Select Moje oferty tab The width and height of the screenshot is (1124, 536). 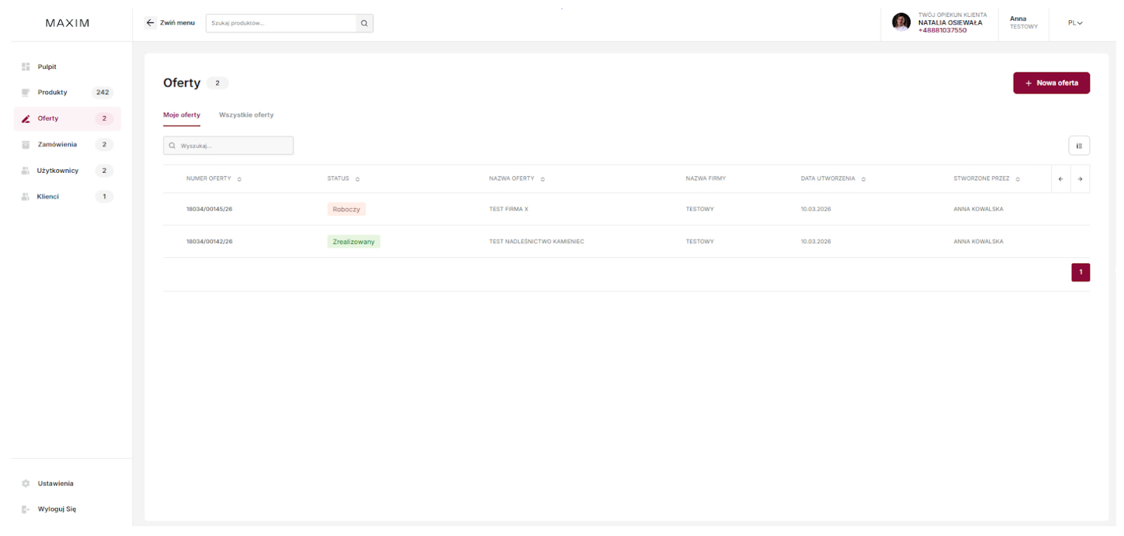coord(182,115)
